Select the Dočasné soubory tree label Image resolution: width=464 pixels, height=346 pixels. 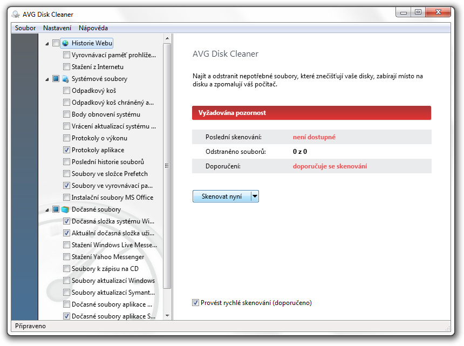click(96, 209)
